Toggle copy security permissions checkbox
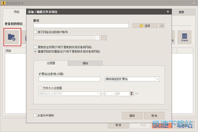 pyautogui.click(x=35, y=47)
